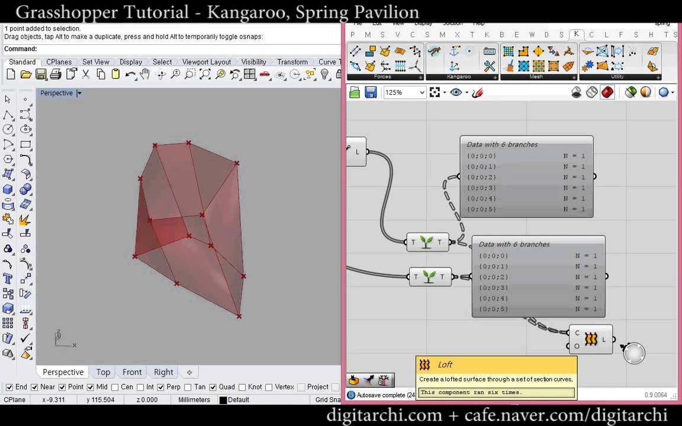Open a file with the folder icon

click(25, 75)
